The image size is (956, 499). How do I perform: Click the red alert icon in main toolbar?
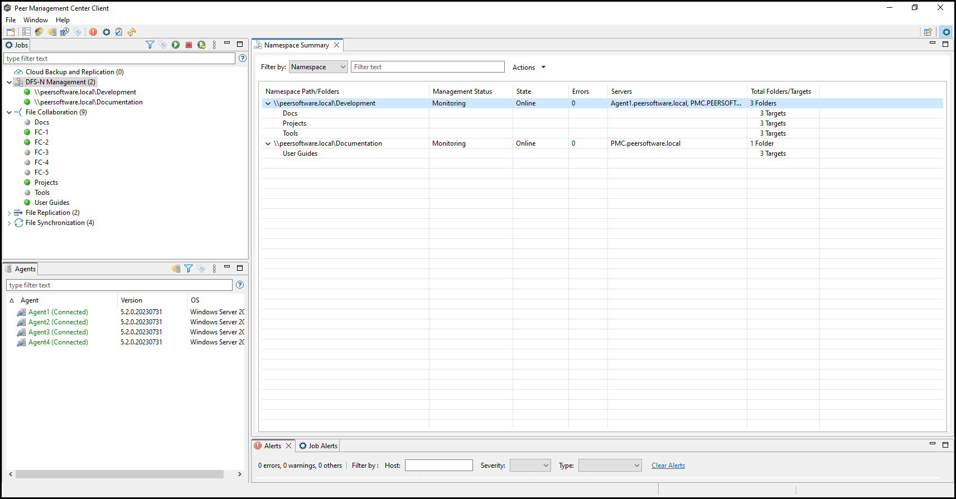(93, 32)
